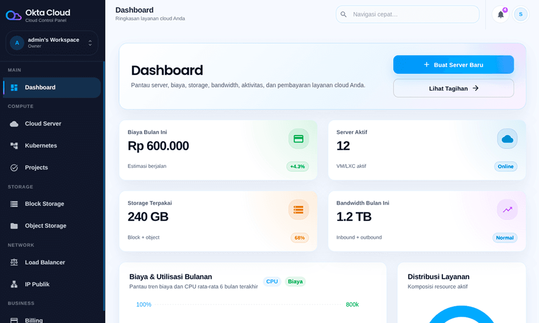539x323 pixels.
Task: Click the Billing card icon
Action: 14,320
